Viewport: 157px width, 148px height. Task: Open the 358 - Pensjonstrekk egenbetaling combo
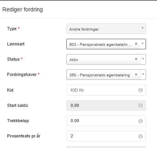pos(106,74)
